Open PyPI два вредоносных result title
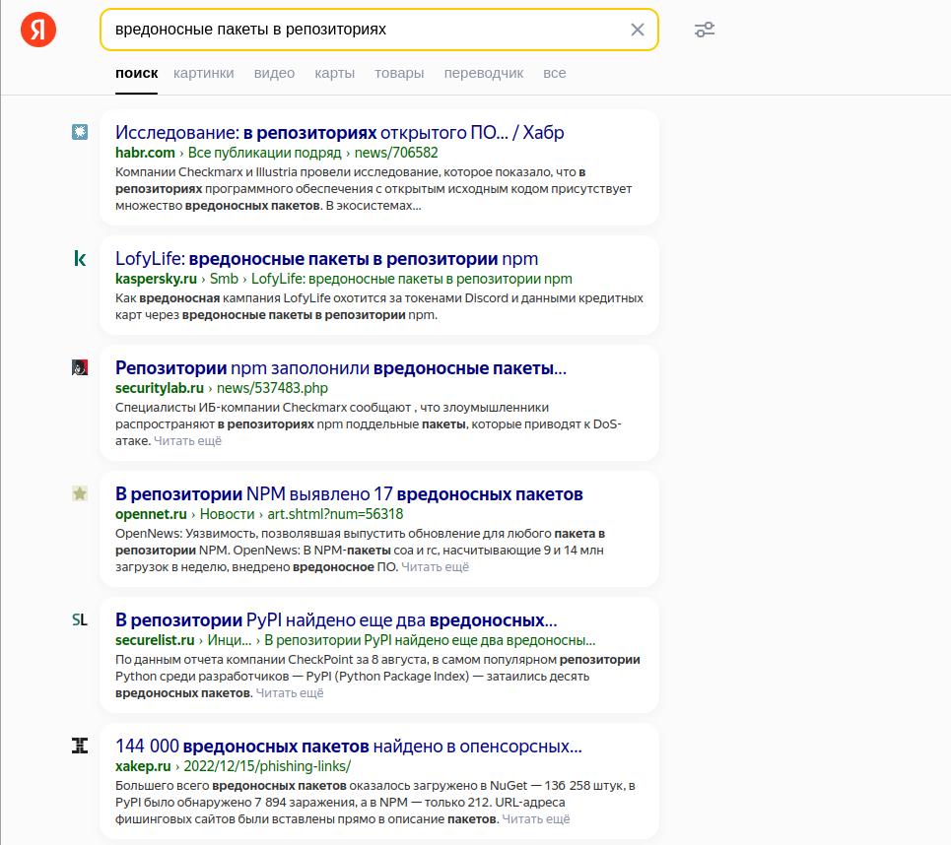 (x=336, y=620)
